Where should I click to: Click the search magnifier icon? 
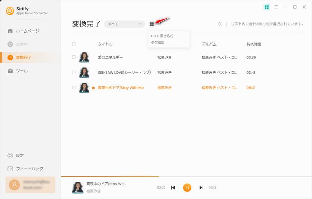220,24
